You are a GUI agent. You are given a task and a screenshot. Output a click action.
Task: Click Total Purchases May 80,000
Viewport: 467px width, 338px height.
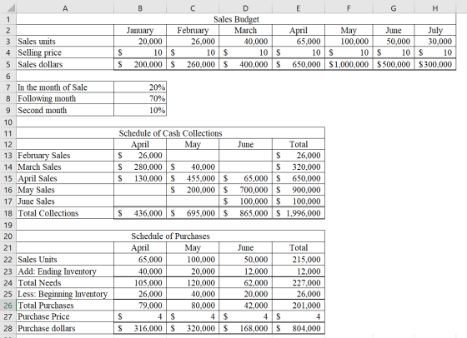193,306
